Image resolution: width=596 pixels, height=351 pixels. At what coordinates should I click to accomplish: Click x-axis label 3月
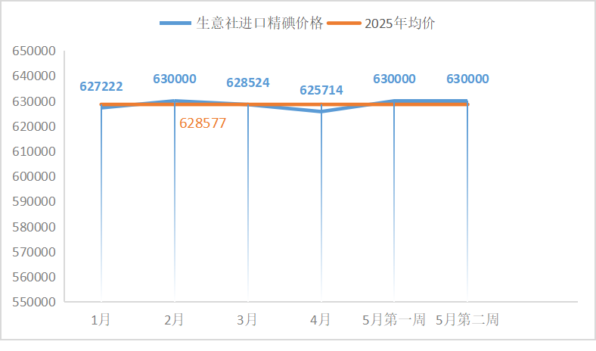[247, 320]
